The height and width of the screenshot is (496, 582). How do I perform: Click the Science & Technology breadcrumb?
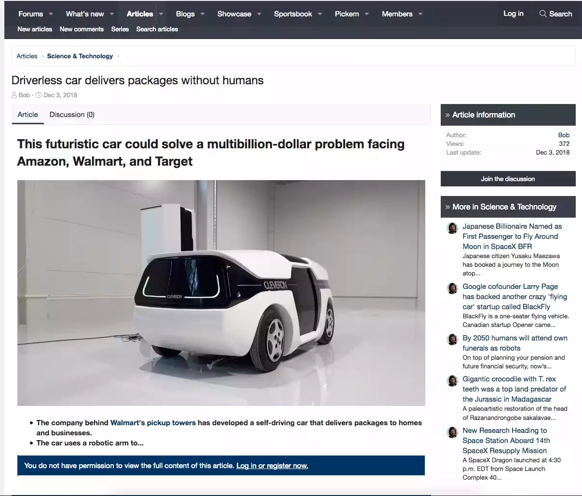(80, 56)
